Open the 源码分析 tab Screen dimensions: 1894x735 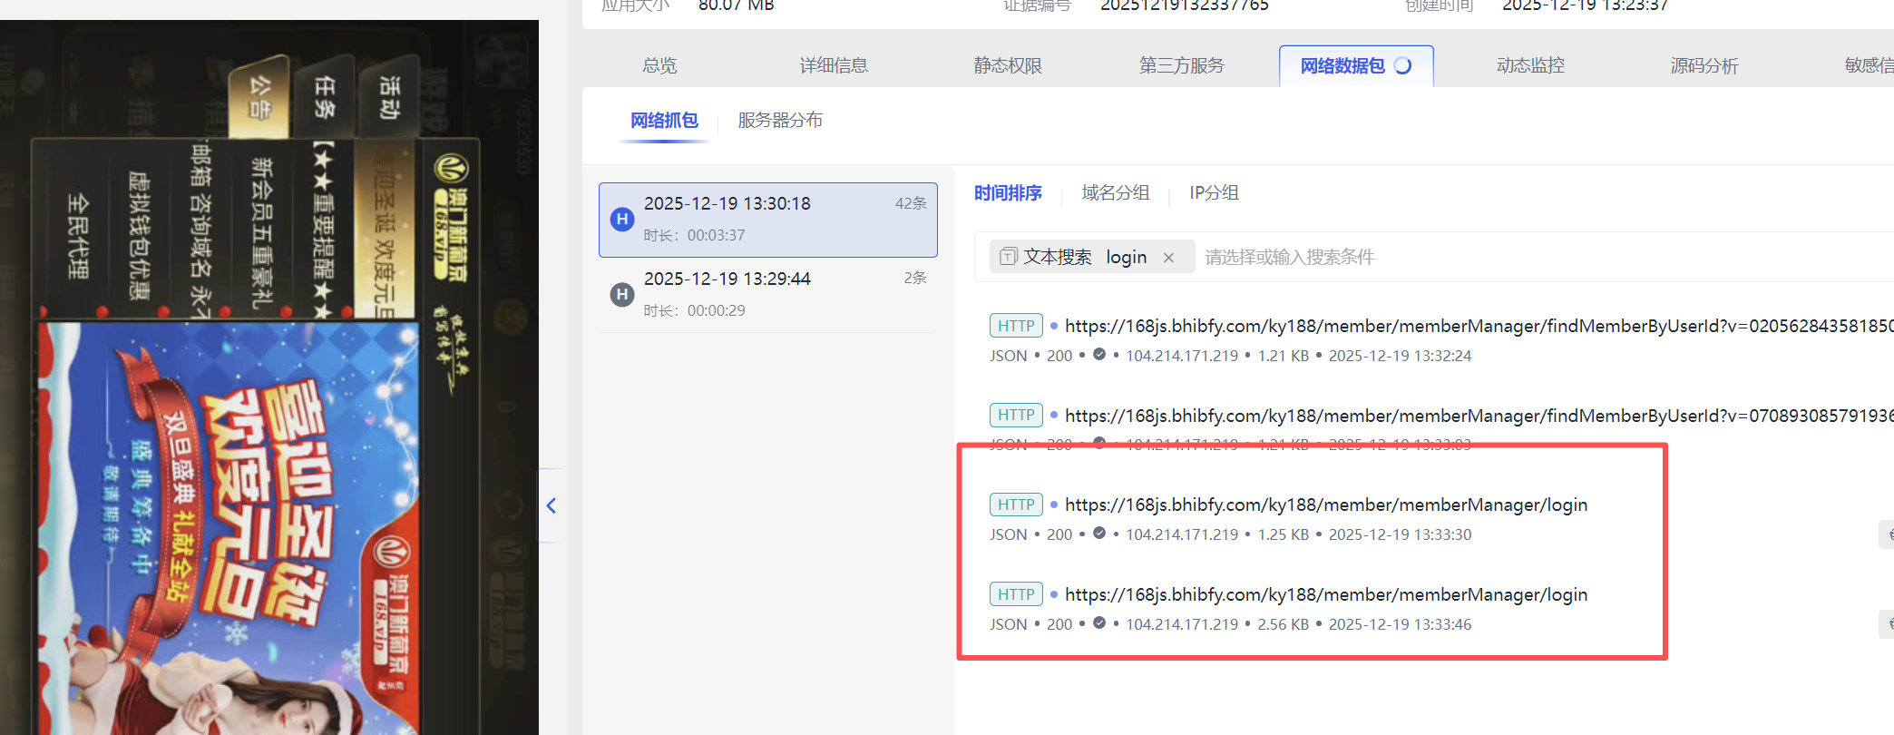pos(1704,65)
